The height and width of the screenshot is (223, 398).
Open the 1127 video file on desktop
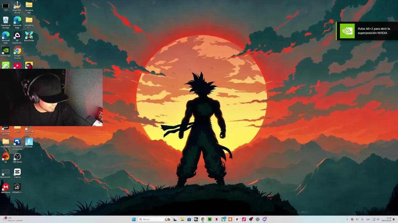(6, 7)
